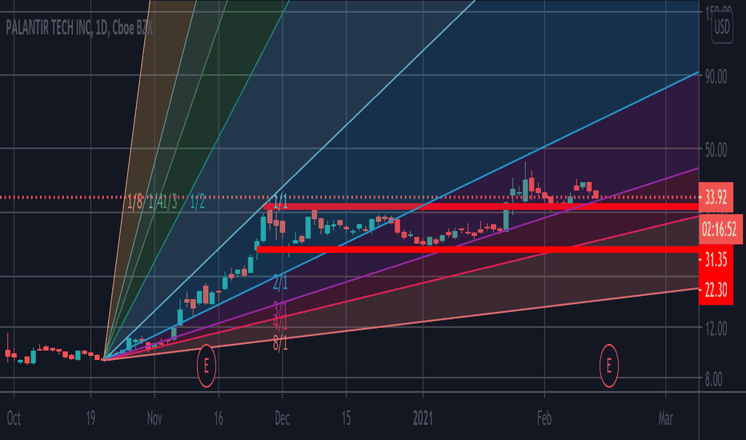This screenshot has width=746, height=440.
Task: Select the Gann fan 1/8 label
Action: (x=134, y=202)
